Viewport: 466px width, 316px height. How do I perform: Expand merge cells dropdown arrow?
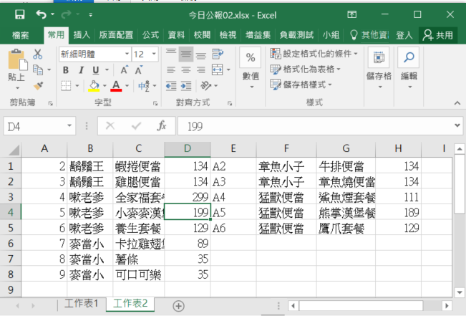tap(228, 70)
